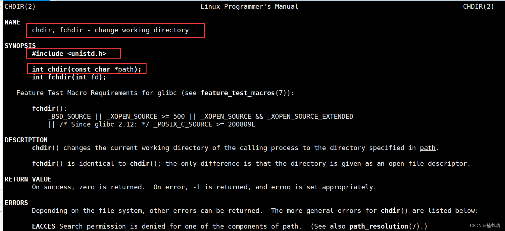This screenshot has height=231, width=505.
Task: Click the '_POSIX_C_SOURCE >= 200809L' text
Action: [204, 124]
